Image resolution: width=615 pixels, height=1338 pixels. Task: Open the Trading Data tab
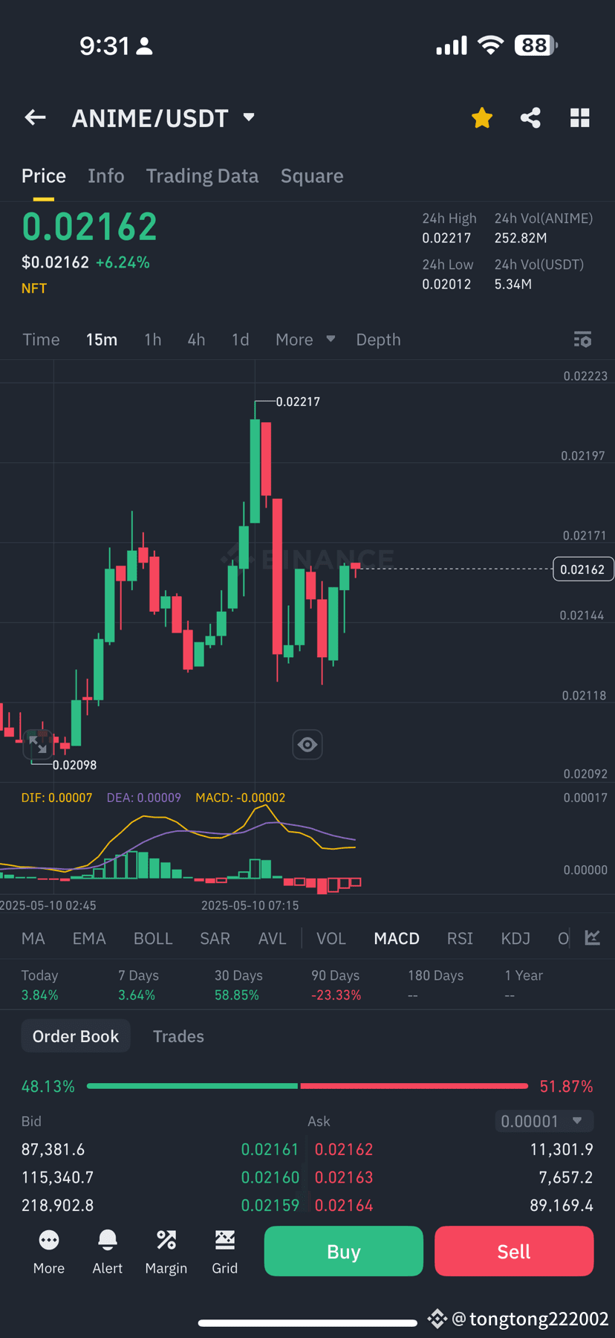[x=202, y=176]
